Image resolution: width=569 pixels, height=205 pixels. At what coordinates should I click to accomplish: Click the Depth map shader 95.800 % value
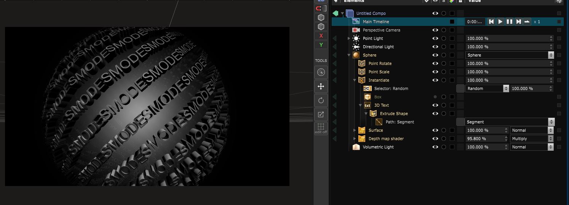(487, 139)
